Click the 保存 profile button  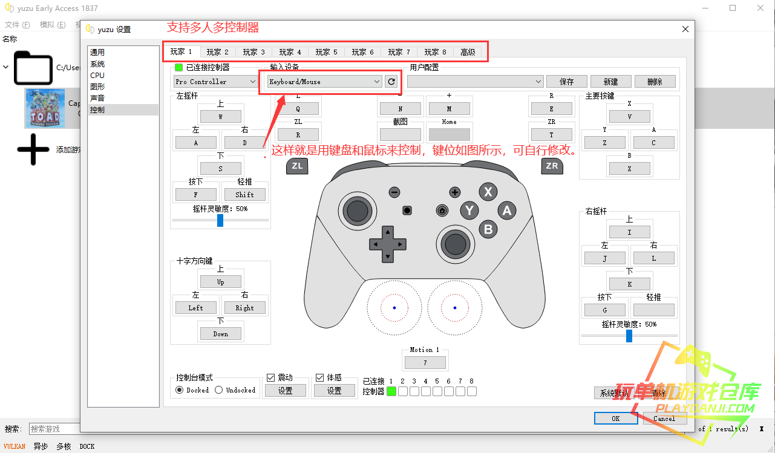point(567,82)
